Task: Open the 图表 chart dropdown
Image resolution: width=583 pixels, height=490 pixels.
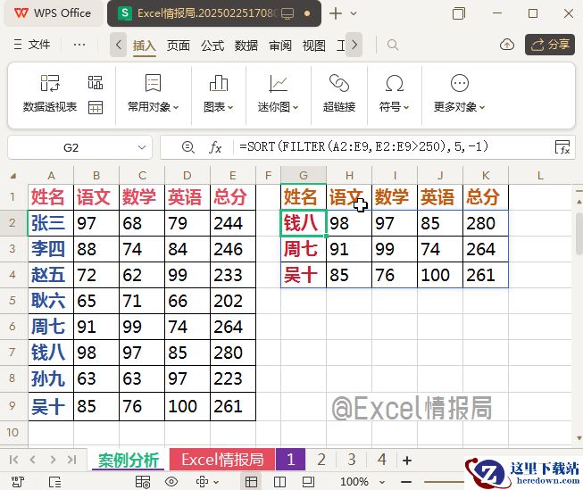Action: click(218, 94)
